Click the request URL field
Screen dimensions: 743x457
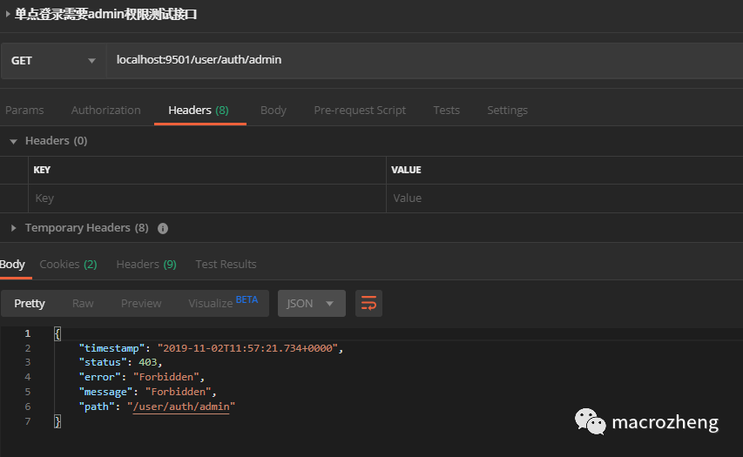pyautogui.click(x=418, y=60)
